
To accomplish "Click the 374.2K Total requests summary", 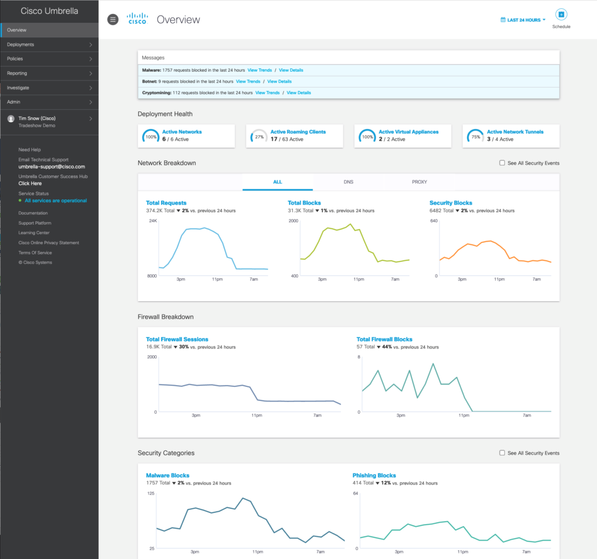I will coord(191,211).
